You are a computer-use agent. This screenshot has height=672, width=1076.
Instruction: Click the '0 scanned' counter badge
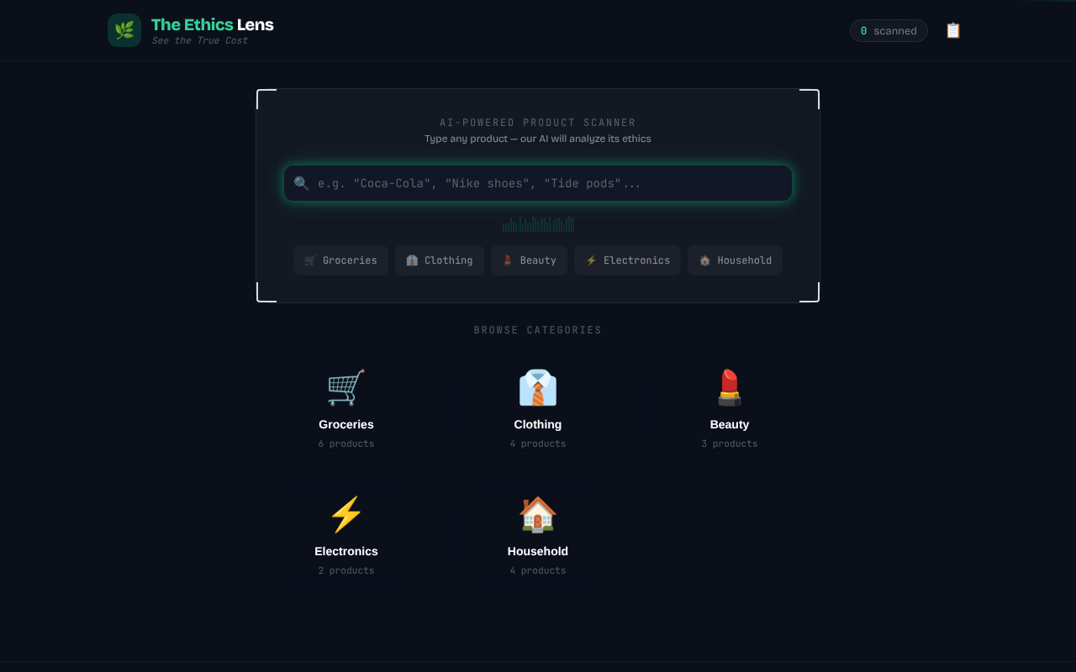click(889, 30)
